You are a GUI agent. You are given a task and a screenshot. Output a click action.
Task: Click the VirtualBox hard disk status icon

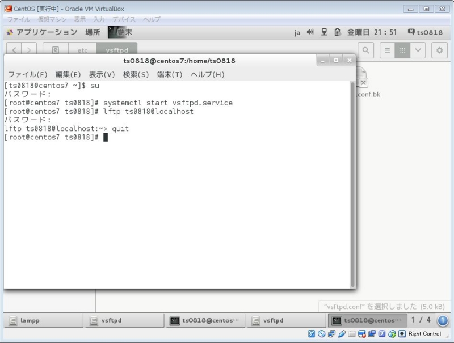point(311,334)
